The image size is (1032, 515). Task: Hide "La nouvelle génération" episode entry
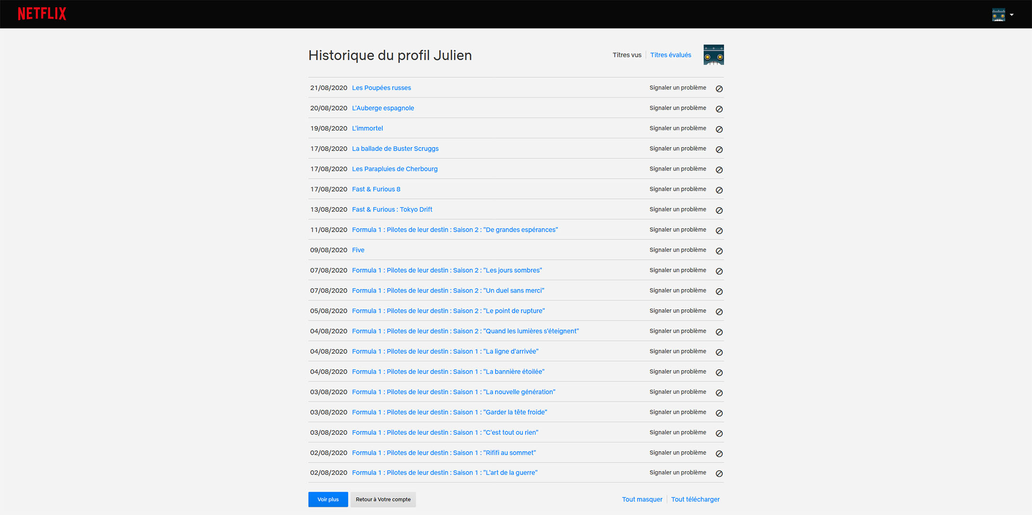[x=719, y=393]
